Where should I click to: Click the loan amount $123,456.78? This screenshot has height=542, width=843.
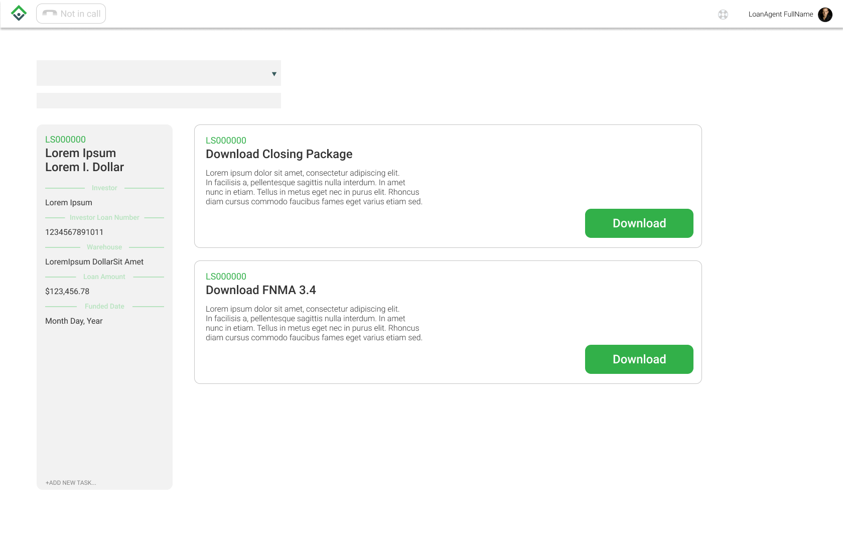[x=67, y=292]
